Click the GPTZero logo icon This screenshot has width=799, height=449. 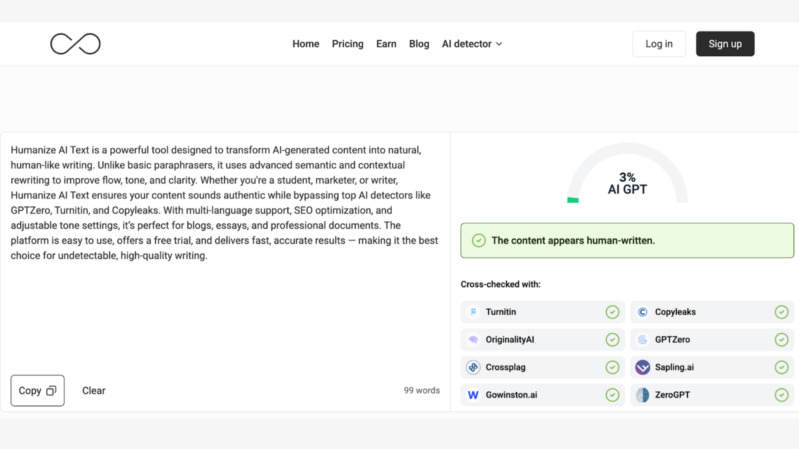643,339
